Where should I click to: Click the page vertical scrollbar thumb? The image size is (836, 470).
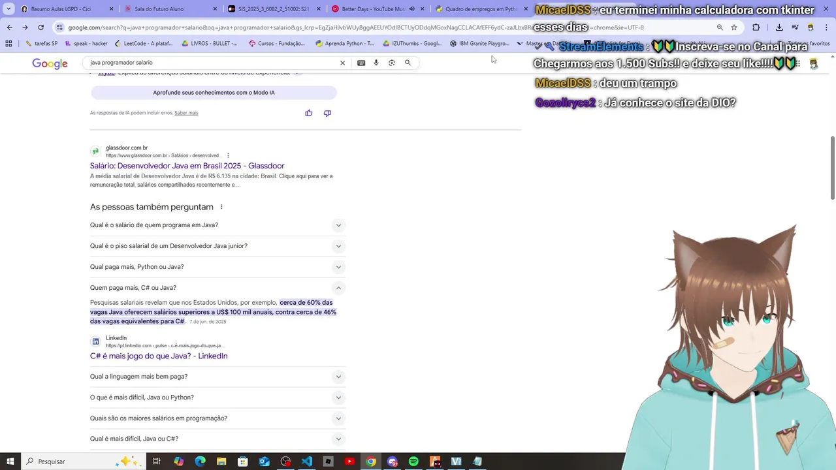832,168
